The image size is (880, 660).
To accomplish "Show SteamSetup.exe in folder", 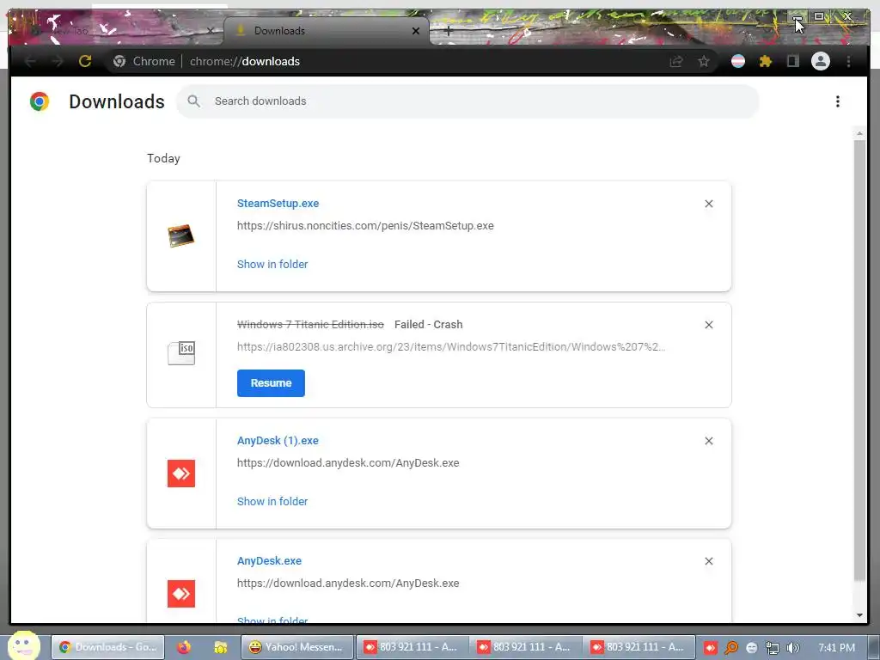I will pos(272,265).
